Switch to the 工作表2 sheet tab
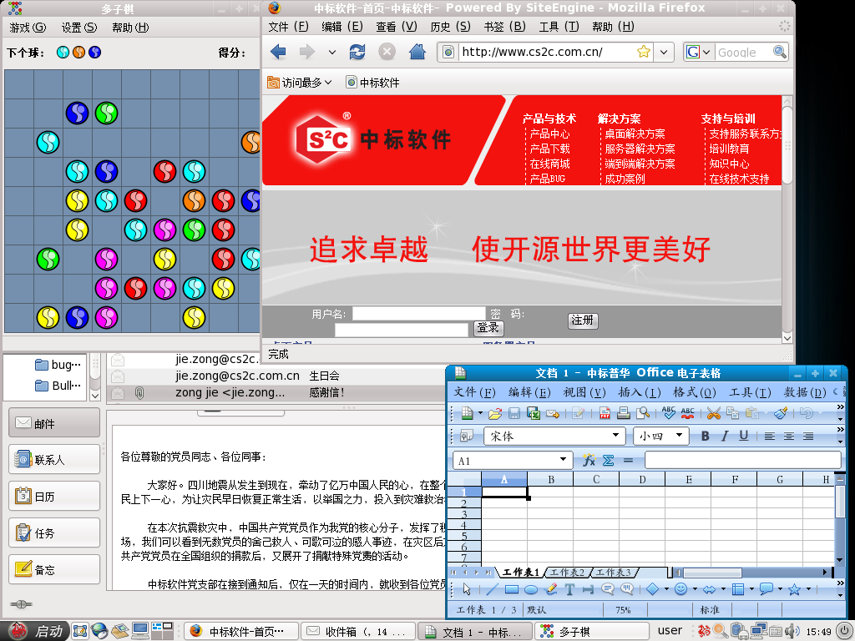This screenshot has height=641, width=855. coord(568,573)
